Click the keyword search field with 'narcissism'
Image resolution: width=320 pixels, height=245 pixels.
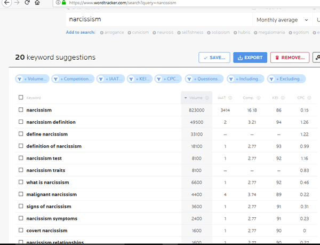pyautogui.click(x=159, y=20)
